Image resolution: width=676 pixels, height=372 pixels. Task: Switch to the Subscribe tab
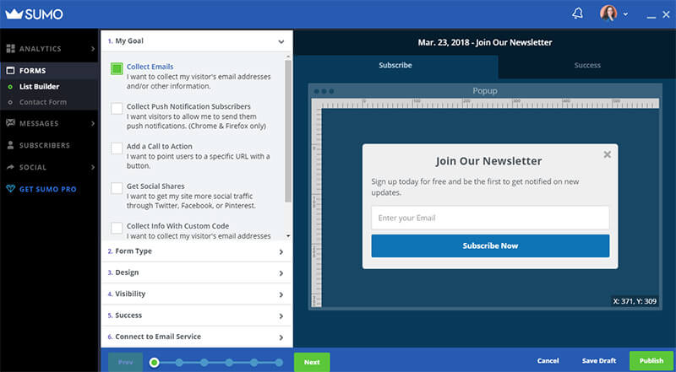[x=395, y=66]
